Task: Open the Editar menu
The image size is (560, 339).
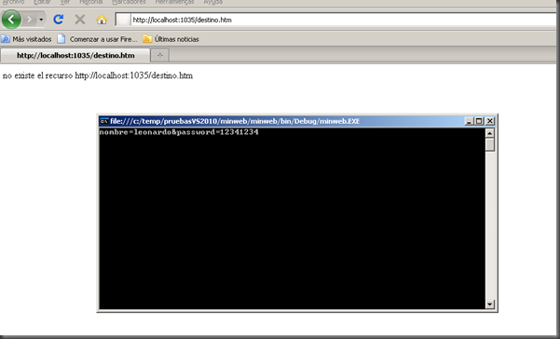Action: tap(42, 2)
